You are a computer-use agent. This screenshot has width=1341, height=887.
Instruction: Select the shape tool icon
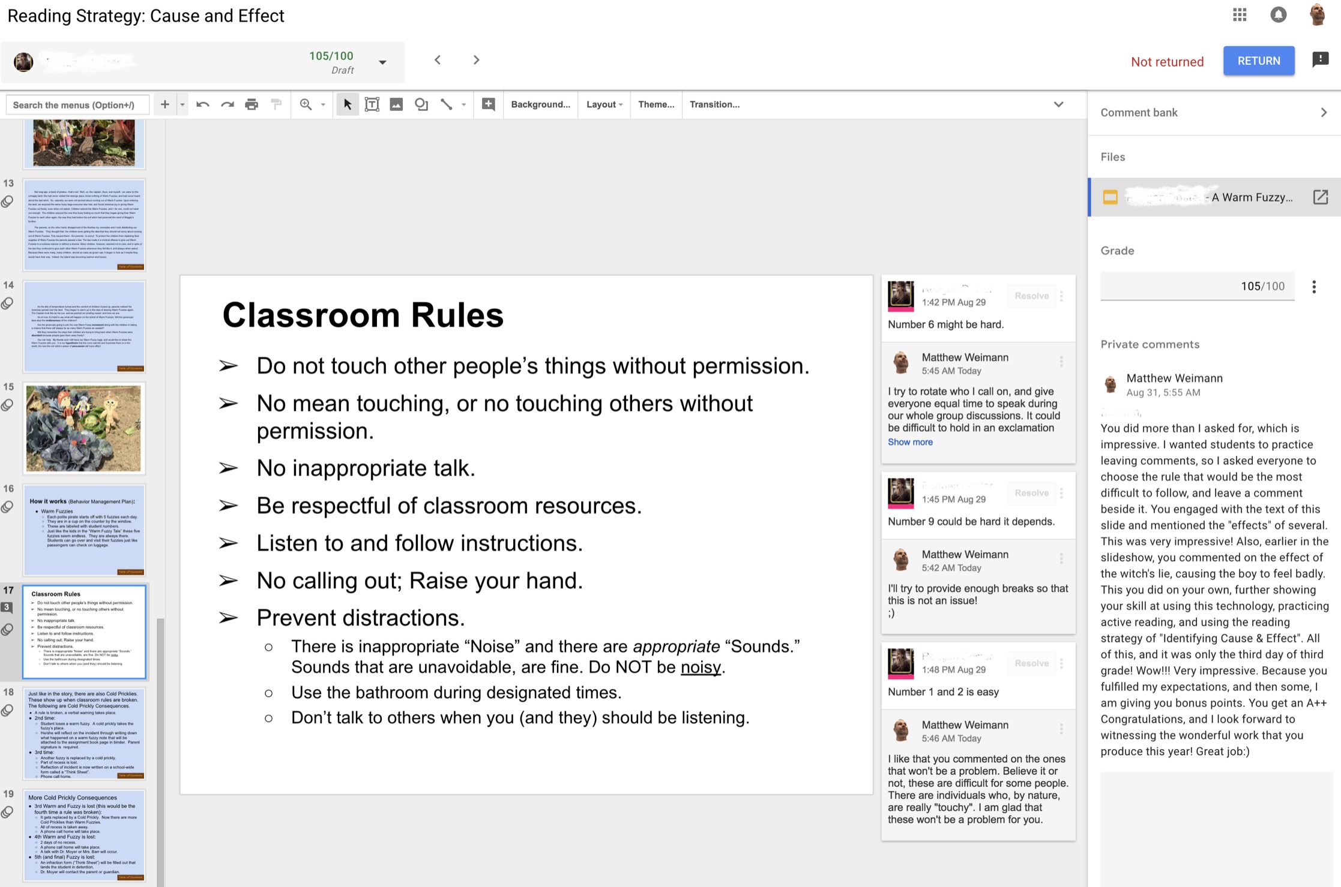tap(421, 104)
